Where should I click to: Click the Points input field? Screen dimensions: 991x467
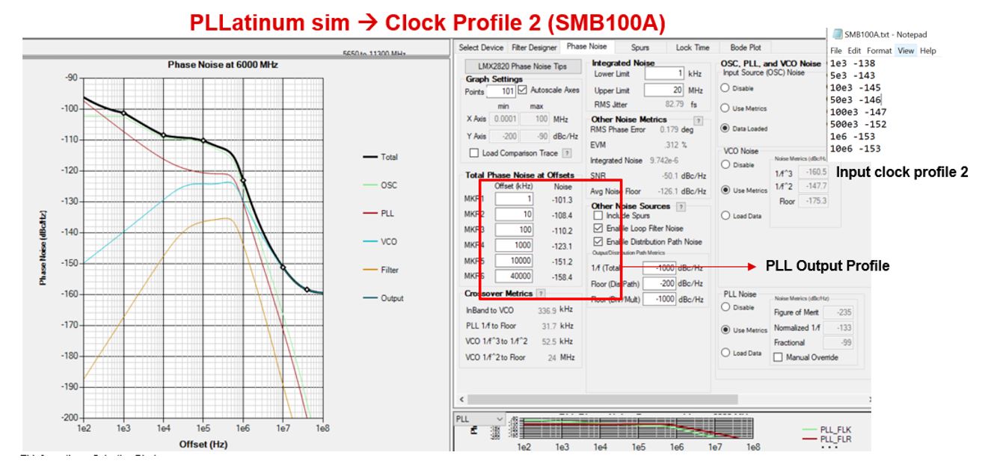tap(500, 91)
